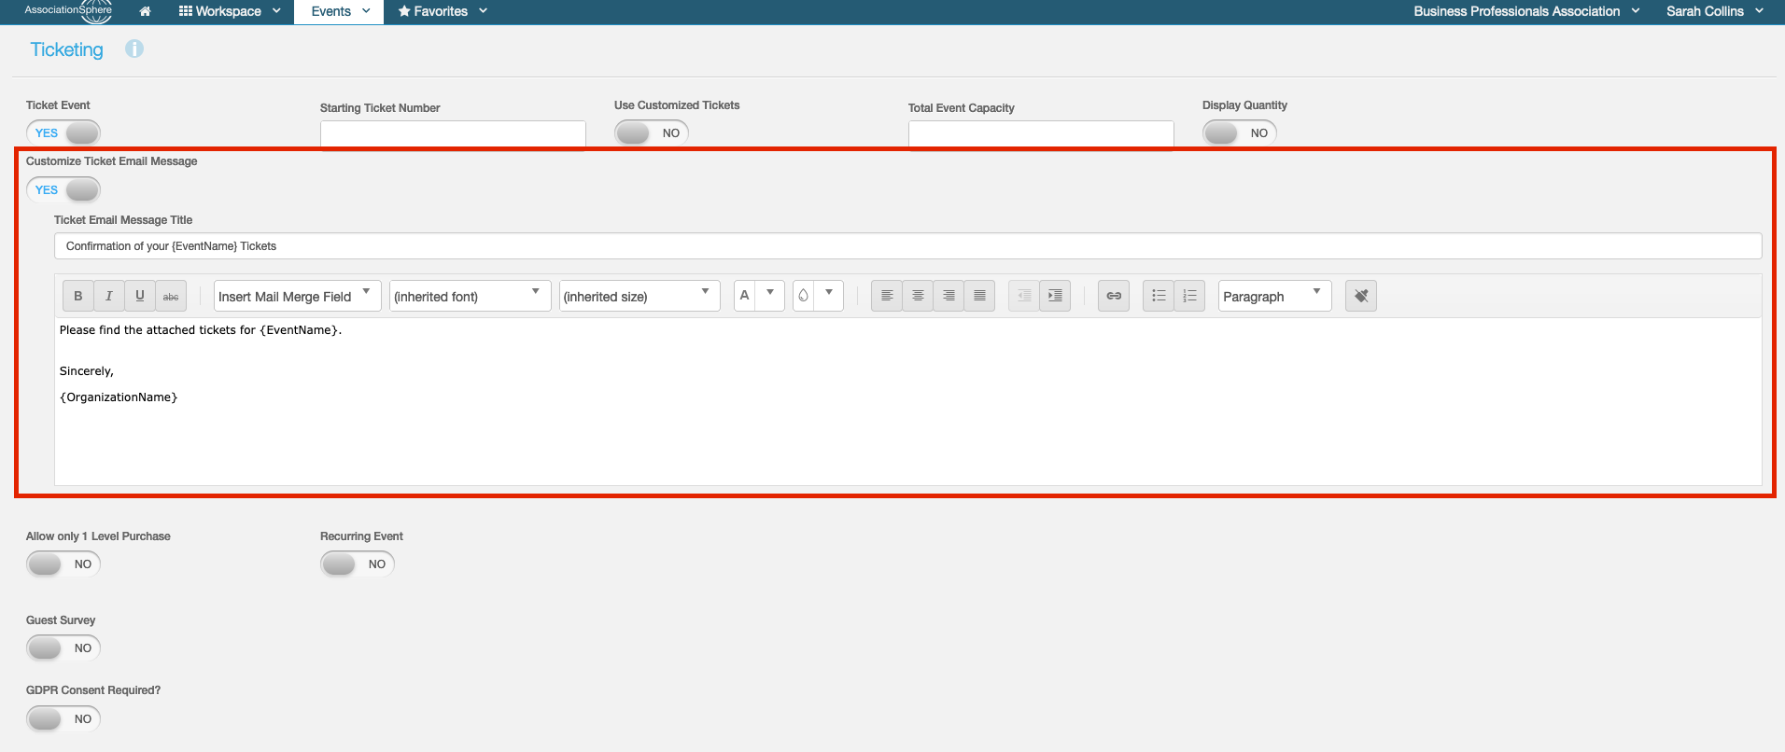Screen dimensions: 1785x752
Task: Open the inherited size dropdown
Action: [x=640, y=296]
